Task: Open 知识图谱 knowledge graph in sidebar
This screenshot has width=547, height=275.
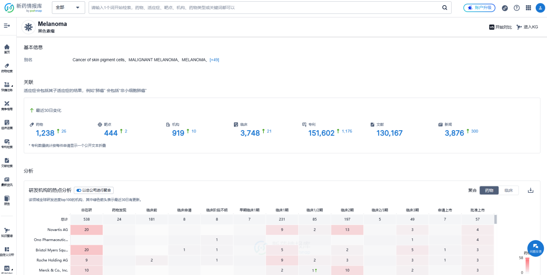Action: (7, 232)
